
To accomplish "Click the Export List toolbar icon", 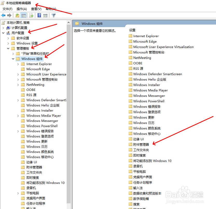I will coord(31,15).
